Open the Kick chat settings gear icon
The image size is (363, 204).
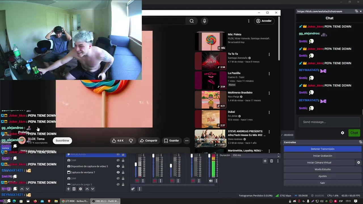tap(343, 133)
